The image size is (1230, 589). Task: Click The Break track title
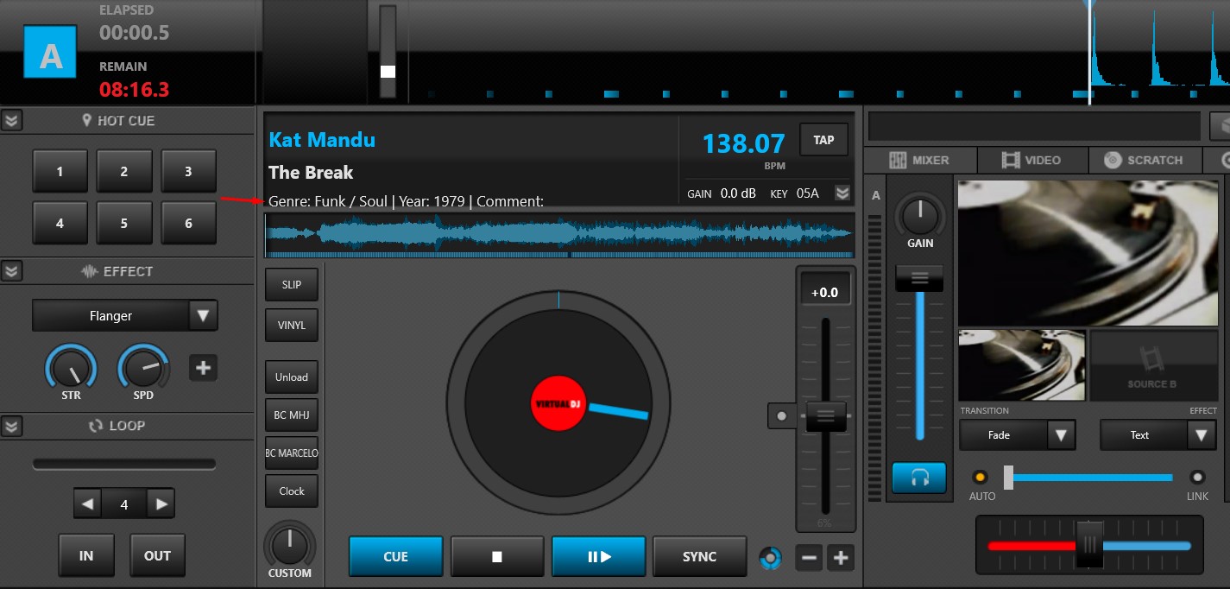pyautogui.click(x=311, y=172)
